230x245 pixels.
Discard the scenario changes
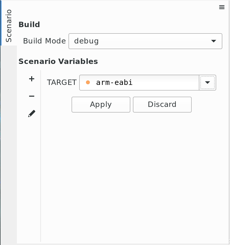pyautogui.click(x=162, y=105)
